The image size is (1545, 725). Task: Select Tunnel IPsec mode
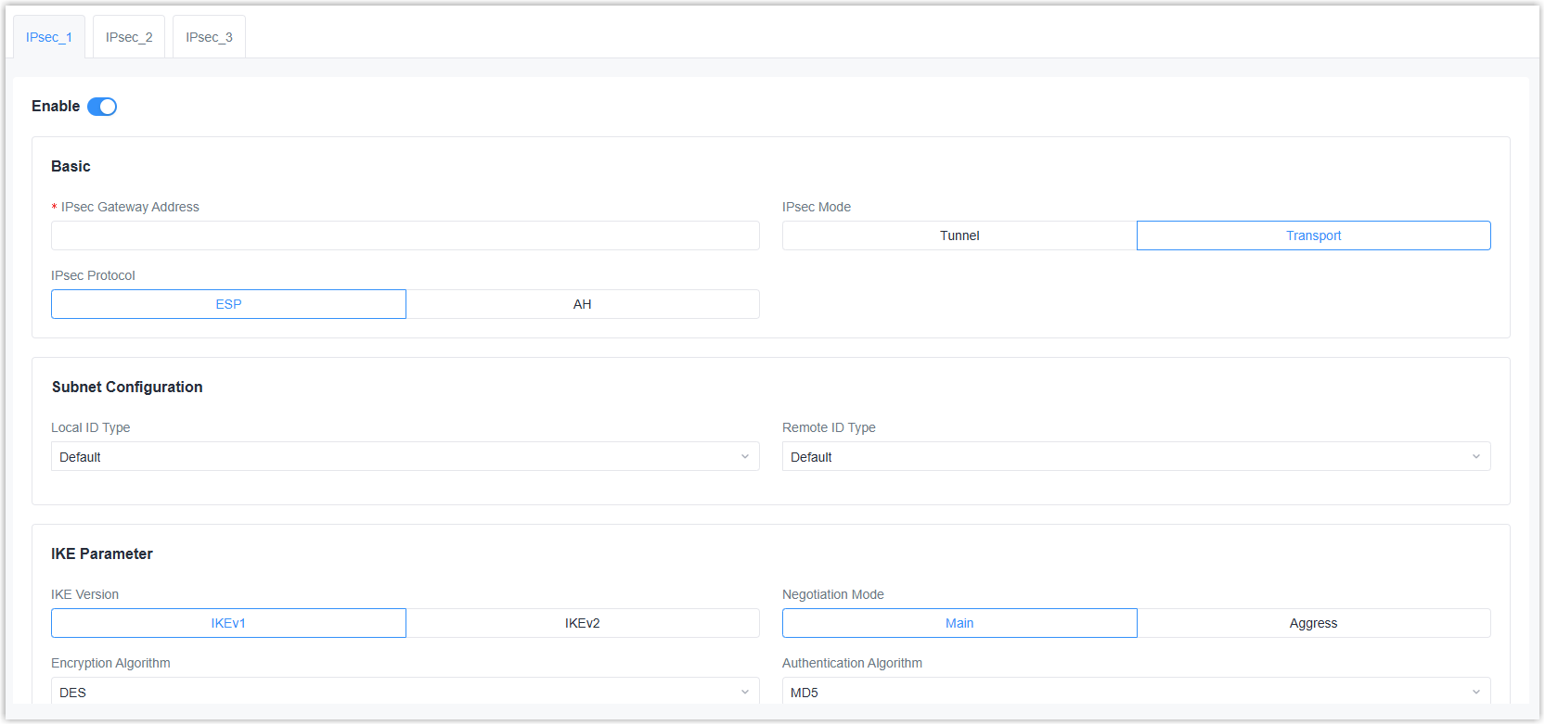click(x=959, y=235)
